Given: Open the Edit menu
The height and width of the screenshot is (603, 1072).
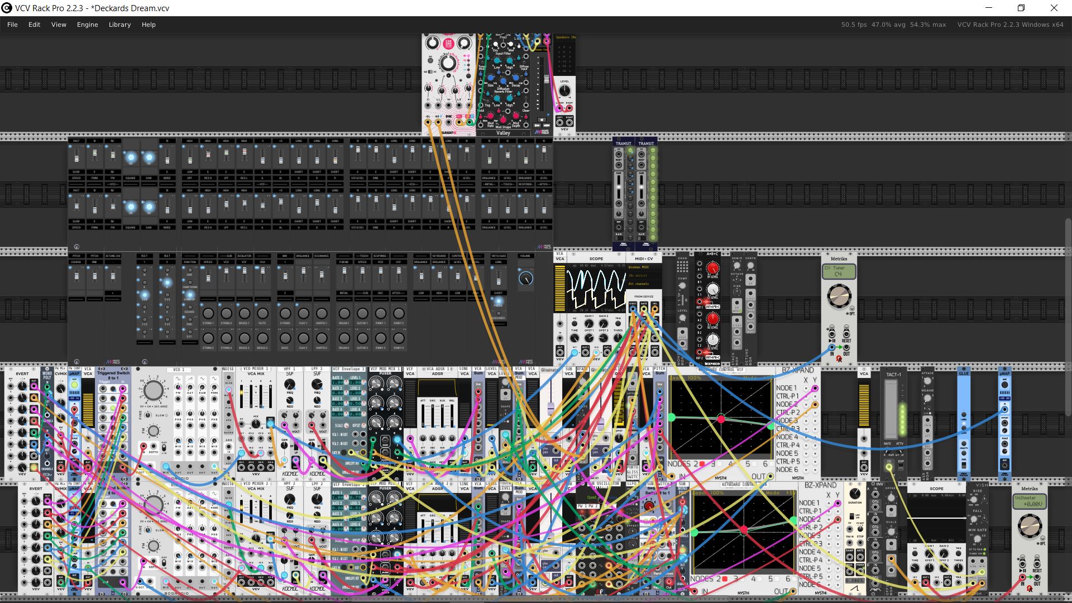Looking at the screenshot, I should [x=34, y=25].
